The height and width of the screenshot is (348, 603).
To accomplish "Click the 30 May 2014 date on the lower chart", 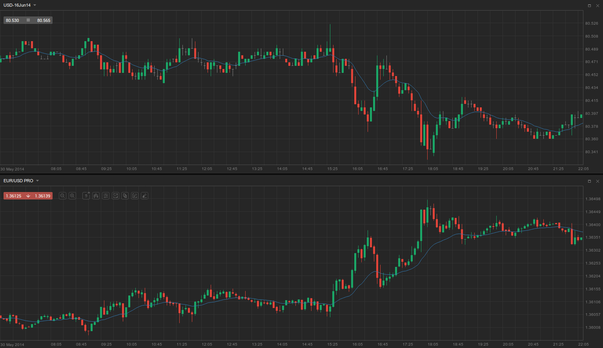I will click(x=12, y=345).
